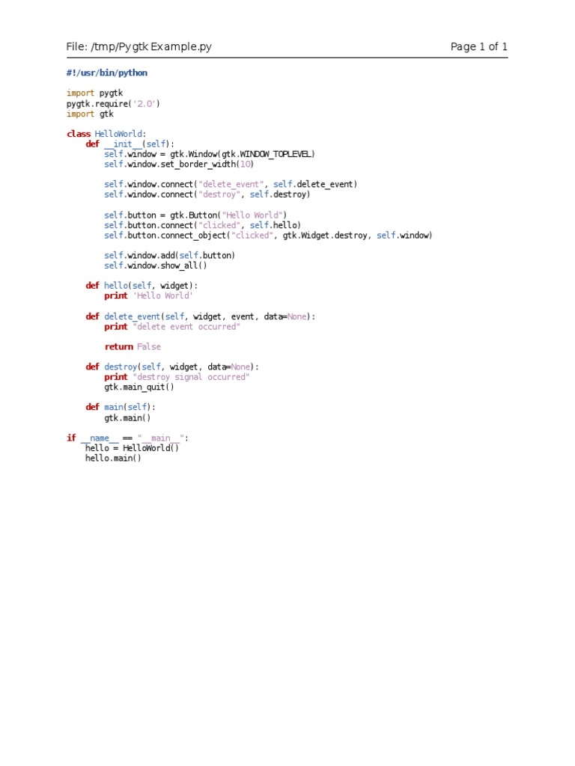Click the self.window.add(self.button) line

tap(170, 256)
